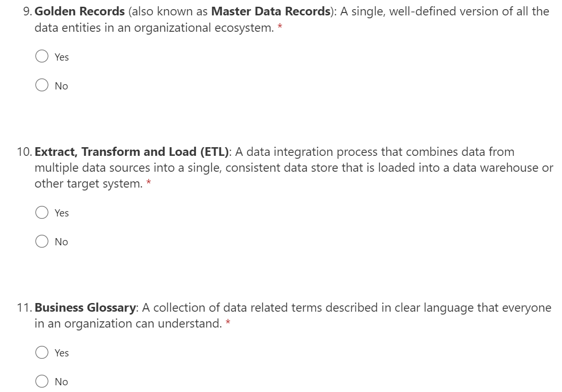Select No for Golden Records question
The height and width of the screenshot is (392, 562).
[42, 86]
